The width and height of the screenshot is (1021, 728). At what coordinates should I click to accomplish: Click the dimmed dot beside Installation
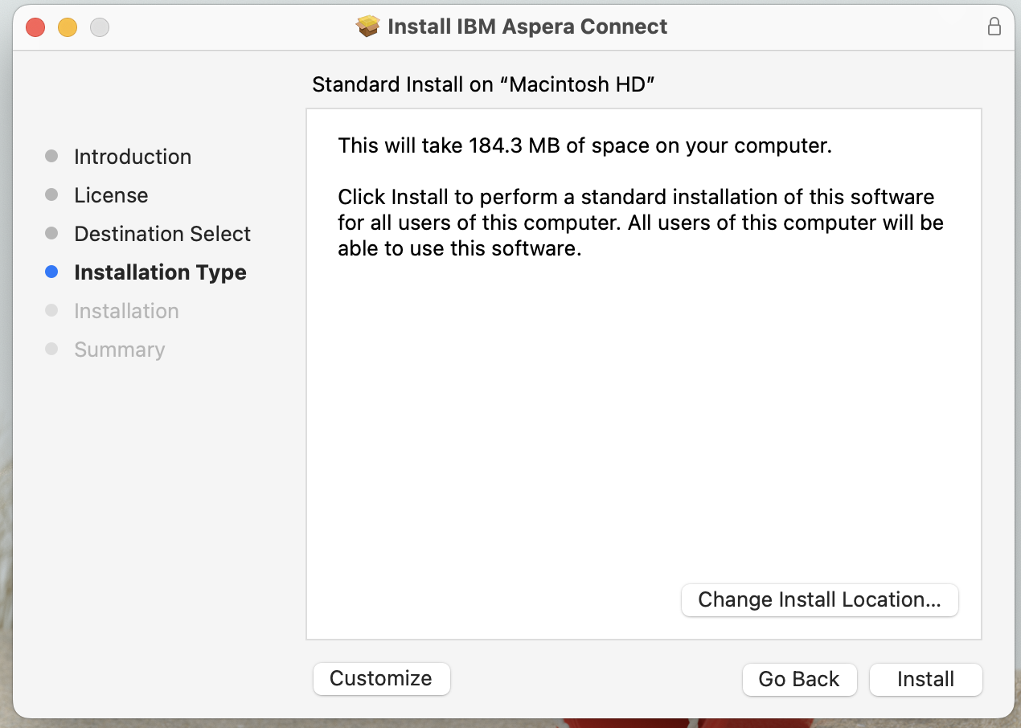(51, 311)
